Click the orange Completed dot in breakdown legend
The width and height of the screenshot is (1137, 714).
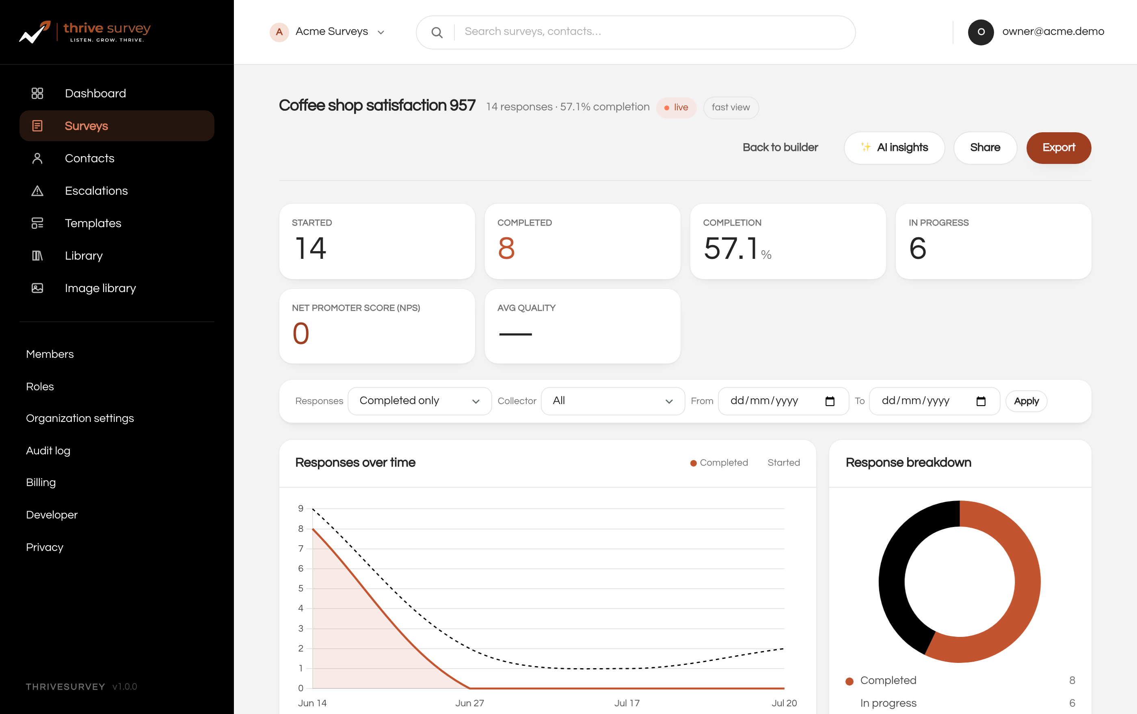[x=850, y=681]
